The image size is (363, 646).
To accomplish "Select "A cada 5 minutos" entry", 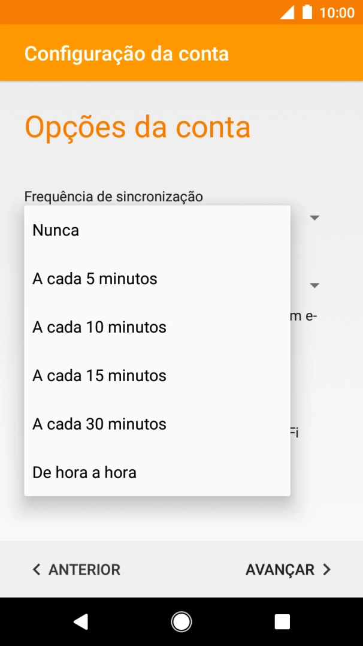I will (94, 278).
